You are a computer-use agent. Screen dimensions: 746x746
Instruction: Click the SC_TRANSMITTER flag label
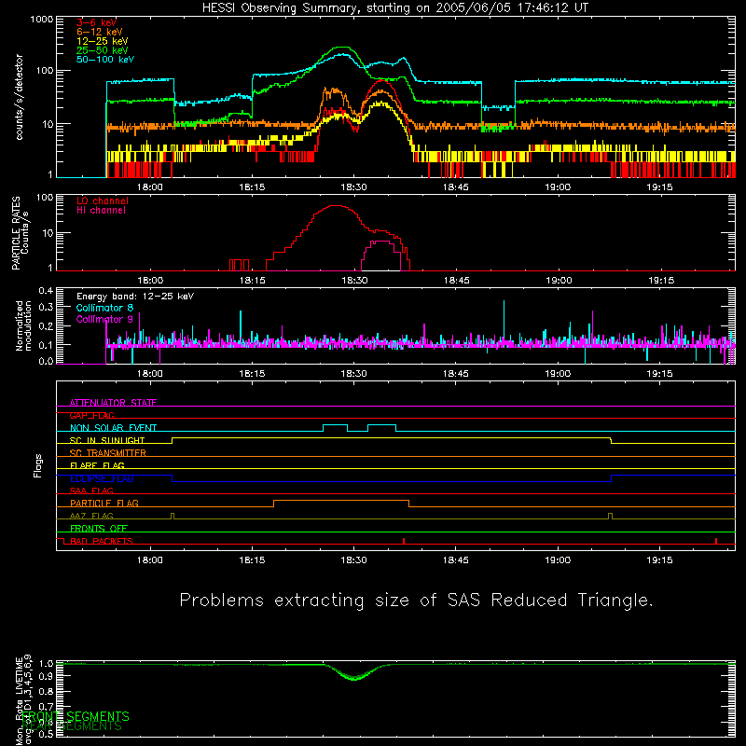(x=107, y=453)
